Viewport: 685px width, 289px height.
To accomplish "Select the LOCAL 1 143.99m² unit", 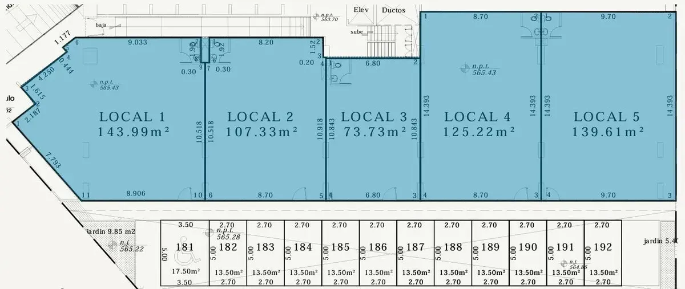I will coord(135,124).
